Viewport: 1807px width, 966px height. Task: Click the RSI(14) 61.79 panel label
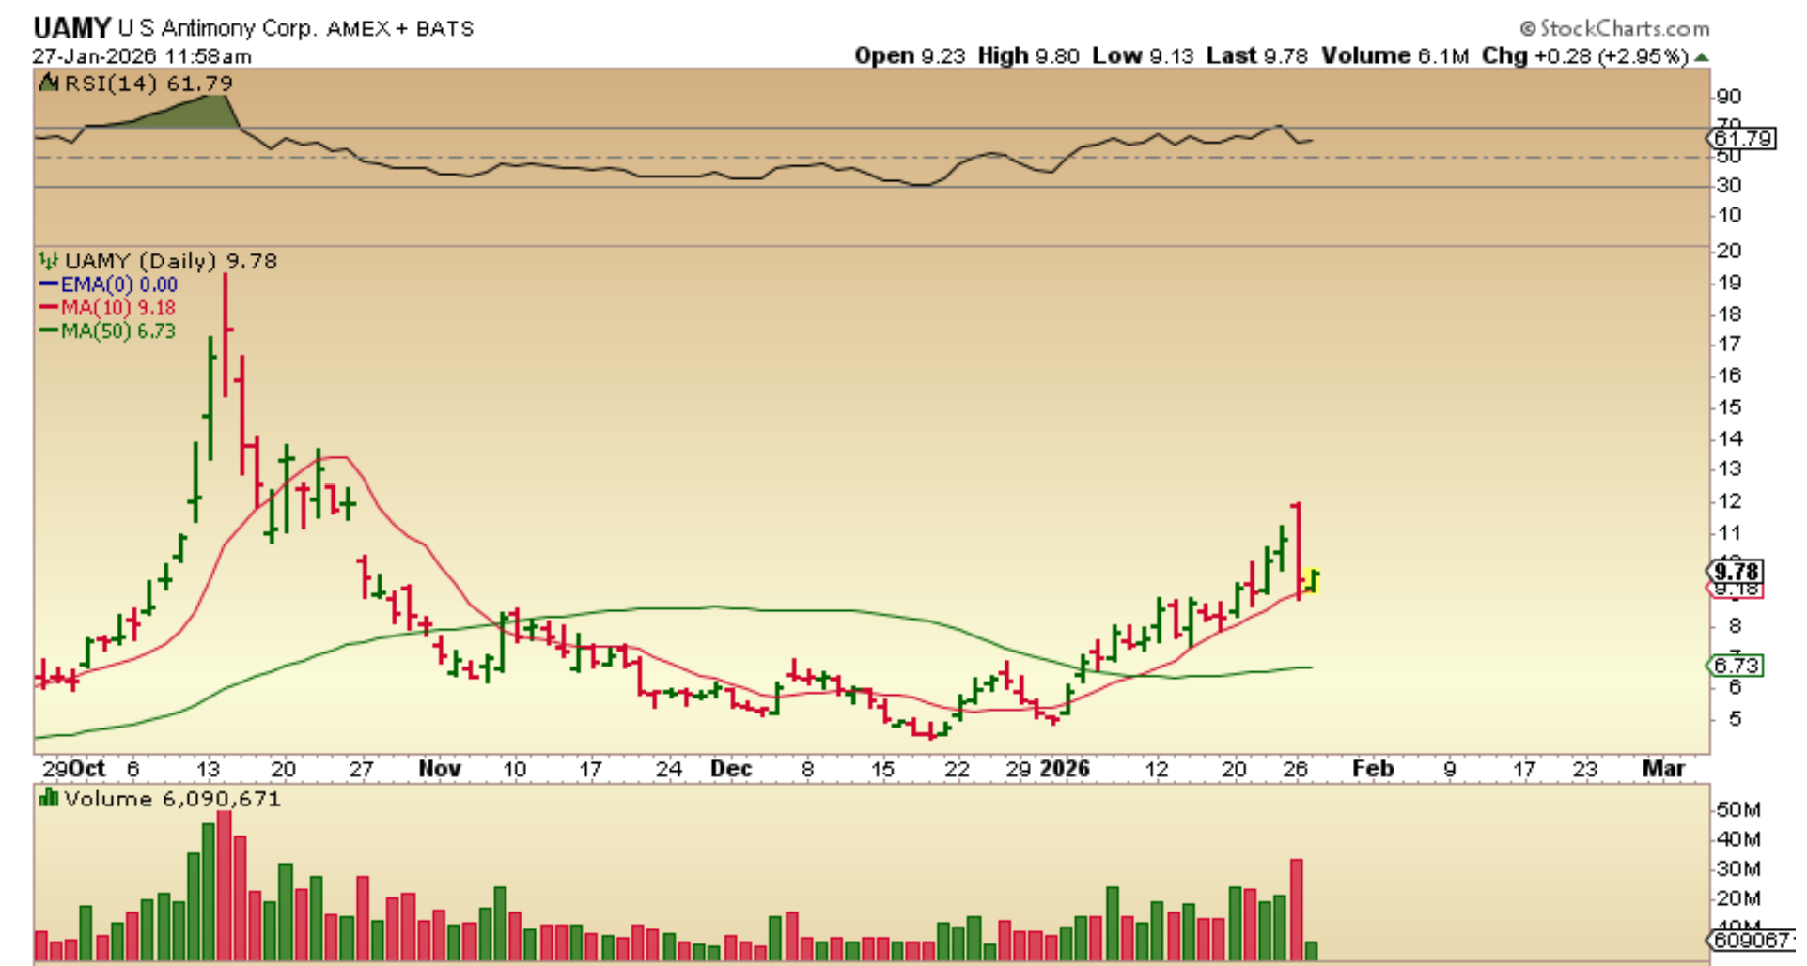pyautogui.click(x=148, y=84)
